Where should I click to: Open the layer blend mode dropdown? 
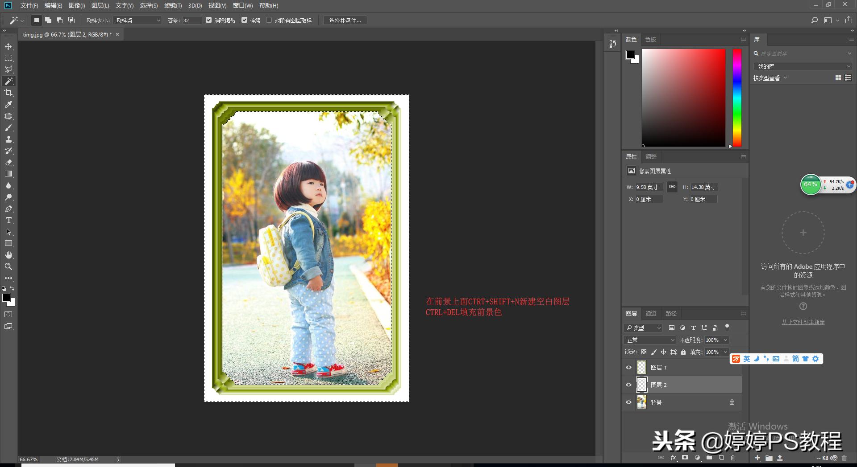click(649, 340)
